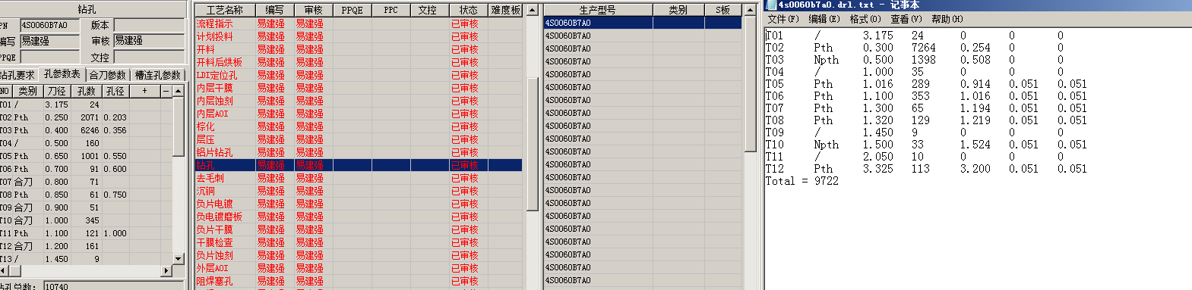Select the 沉铜 process row
This screenshot has width=1192, height=290.
click(x=359, y=191)
